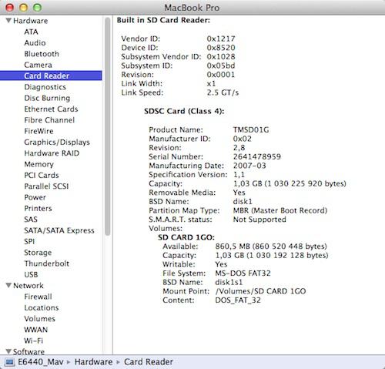Click the Network section header
This screenshot has height=369, width=385.
[28, 286]
